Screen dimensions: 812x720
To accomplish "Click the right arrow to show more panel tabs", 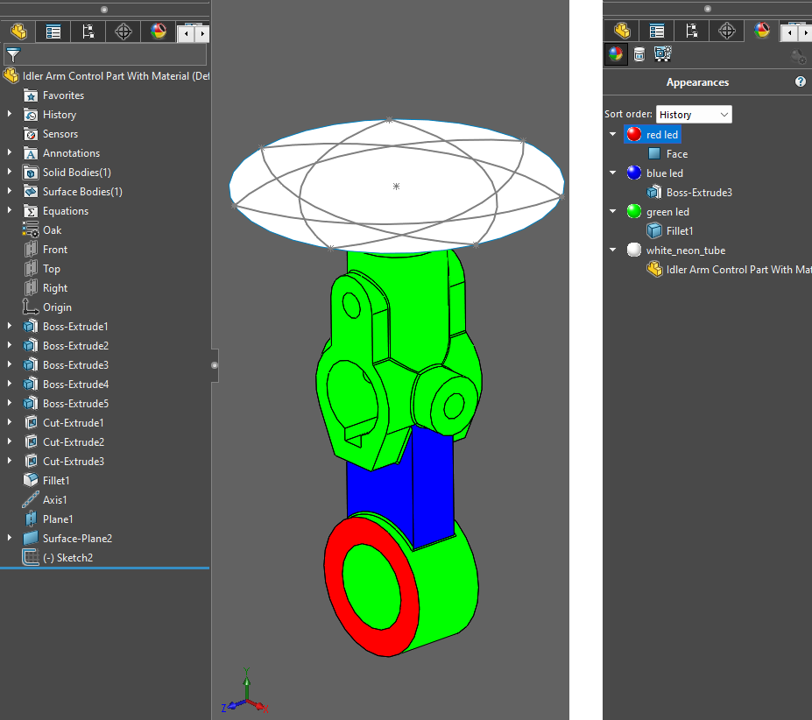I will (203, 32).
